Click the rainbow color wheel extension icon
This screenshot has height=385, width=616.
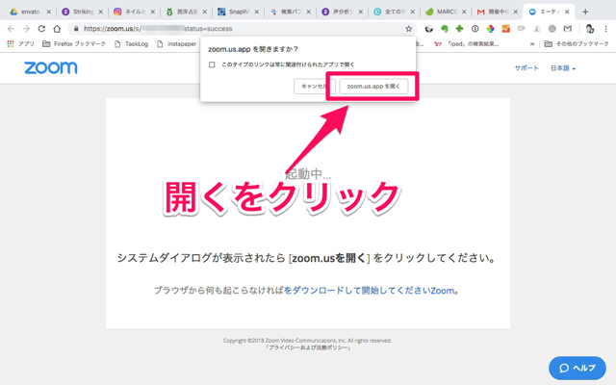(490, 29)
